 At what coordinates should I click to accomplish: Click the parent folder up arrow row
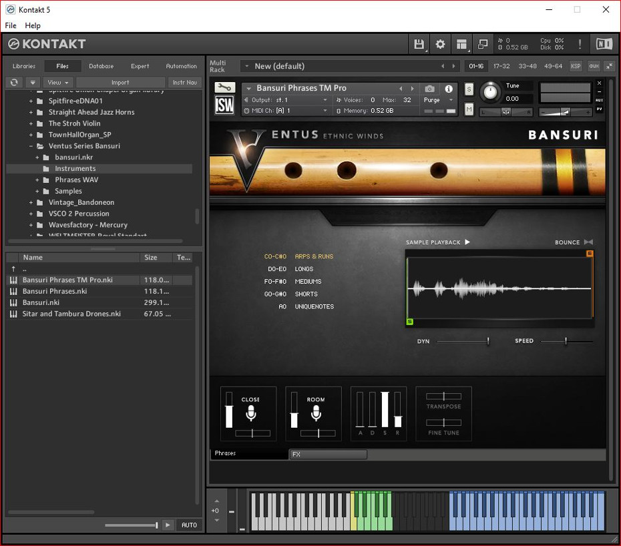[x=99, y=269]
